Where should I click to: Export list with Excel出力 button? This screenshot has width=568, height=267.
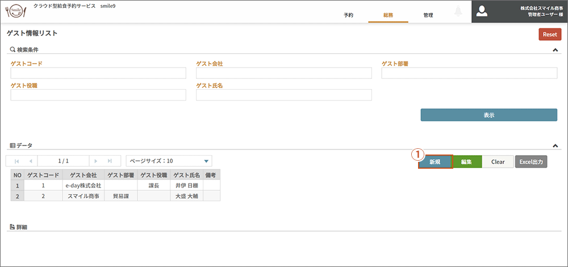click(x=531, y=162)
